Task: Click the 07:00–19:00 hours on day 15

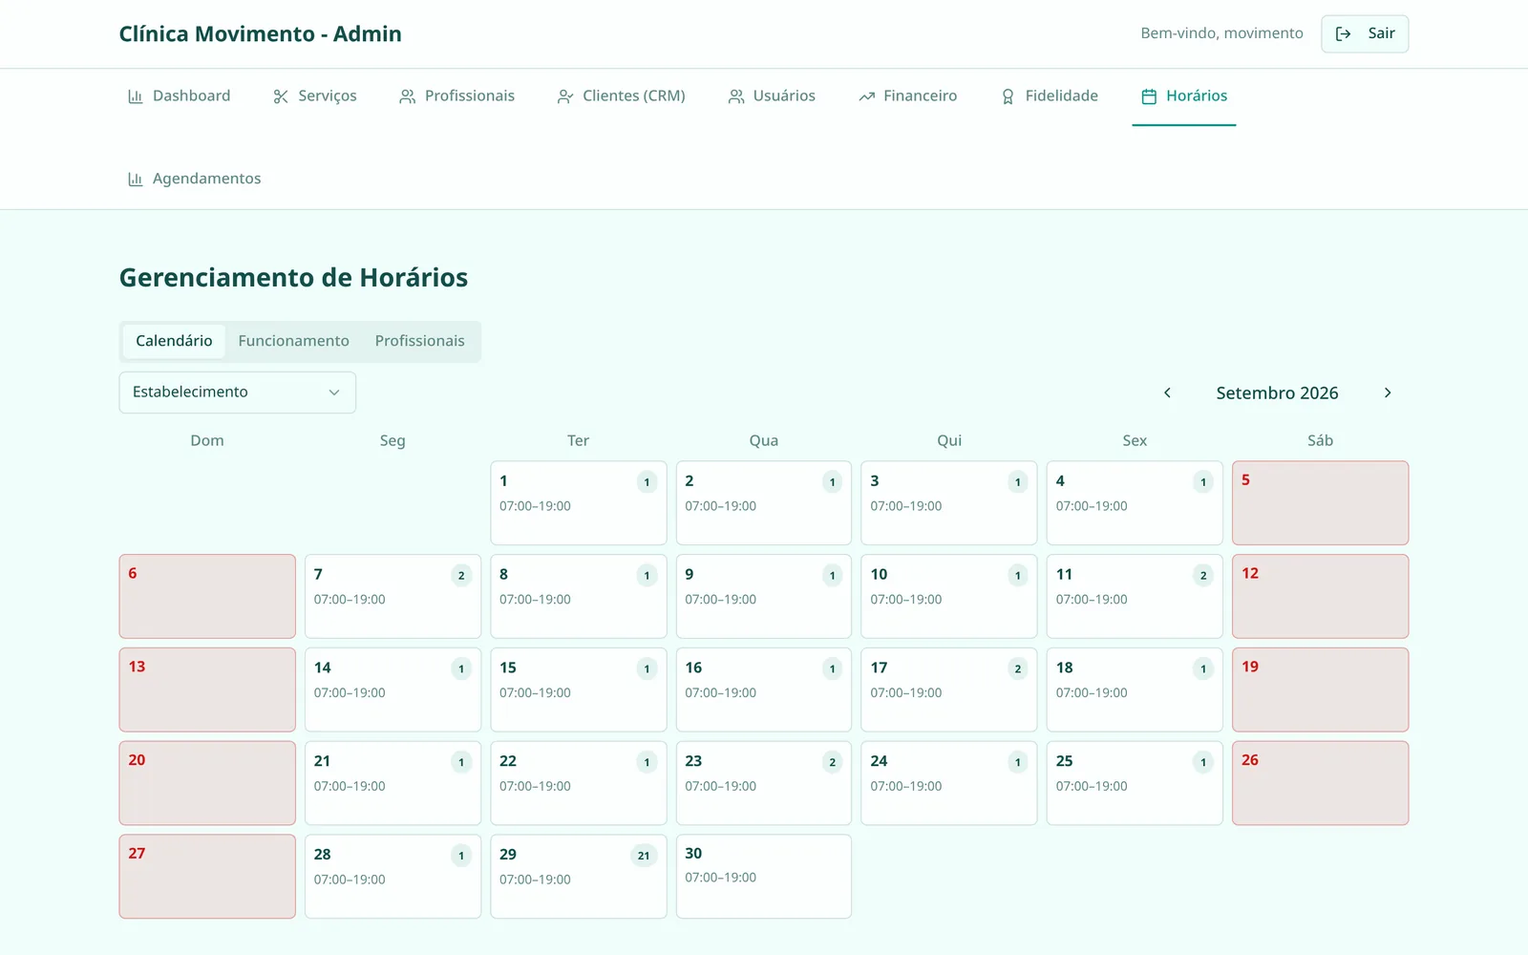Action: (x=535, y=693)
